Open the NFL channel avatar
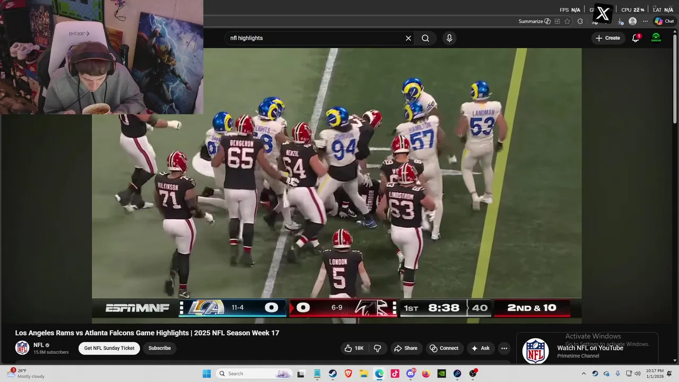Image resolution: width=679 pixels, height=382 pixels. [22, 348]
